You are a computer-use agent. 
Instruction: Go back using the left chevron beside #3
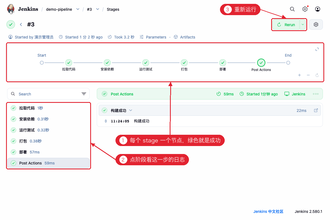coord(21,24)
